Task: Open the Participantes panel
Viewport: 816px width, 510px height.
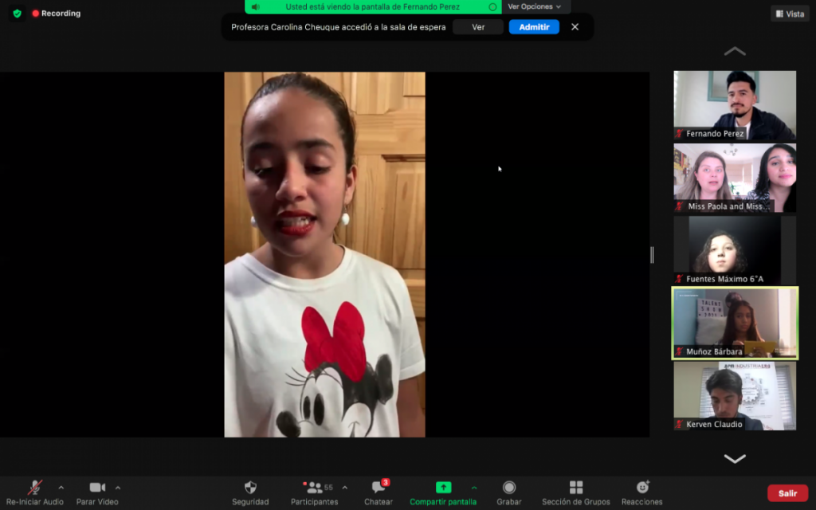Action: (315, 488)
